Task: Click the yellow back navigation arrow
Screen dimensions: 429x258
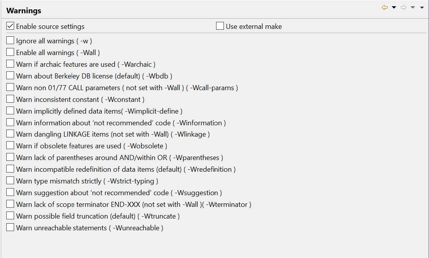Action: tap(385, 7)
